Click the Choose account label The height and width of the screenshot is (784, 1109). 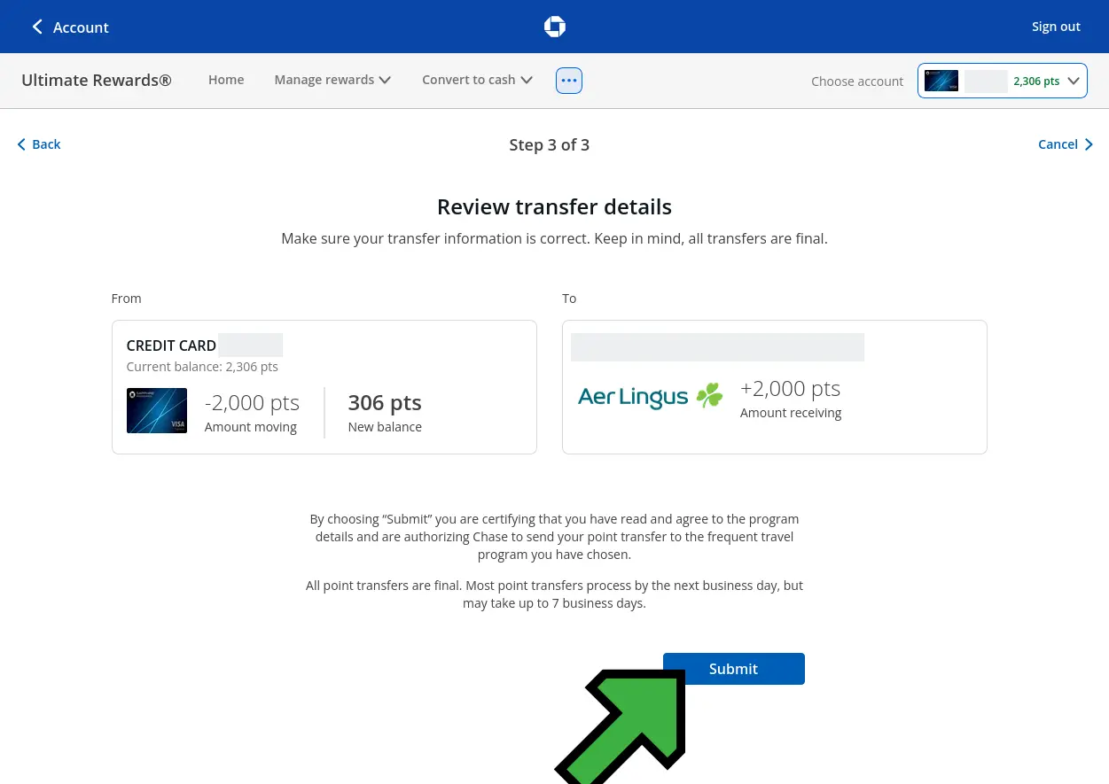(857, 82)
